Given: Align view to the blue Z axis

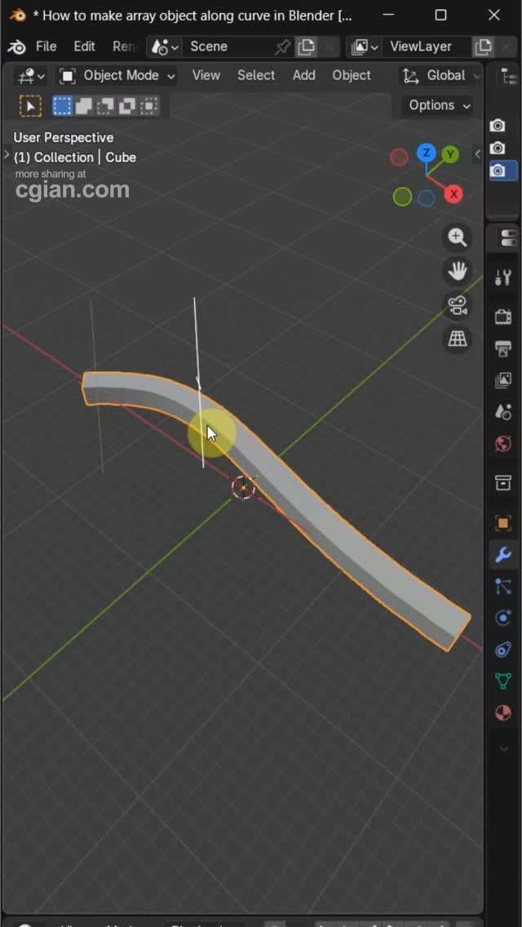Looking at the screenshot, I should point(426,153).
